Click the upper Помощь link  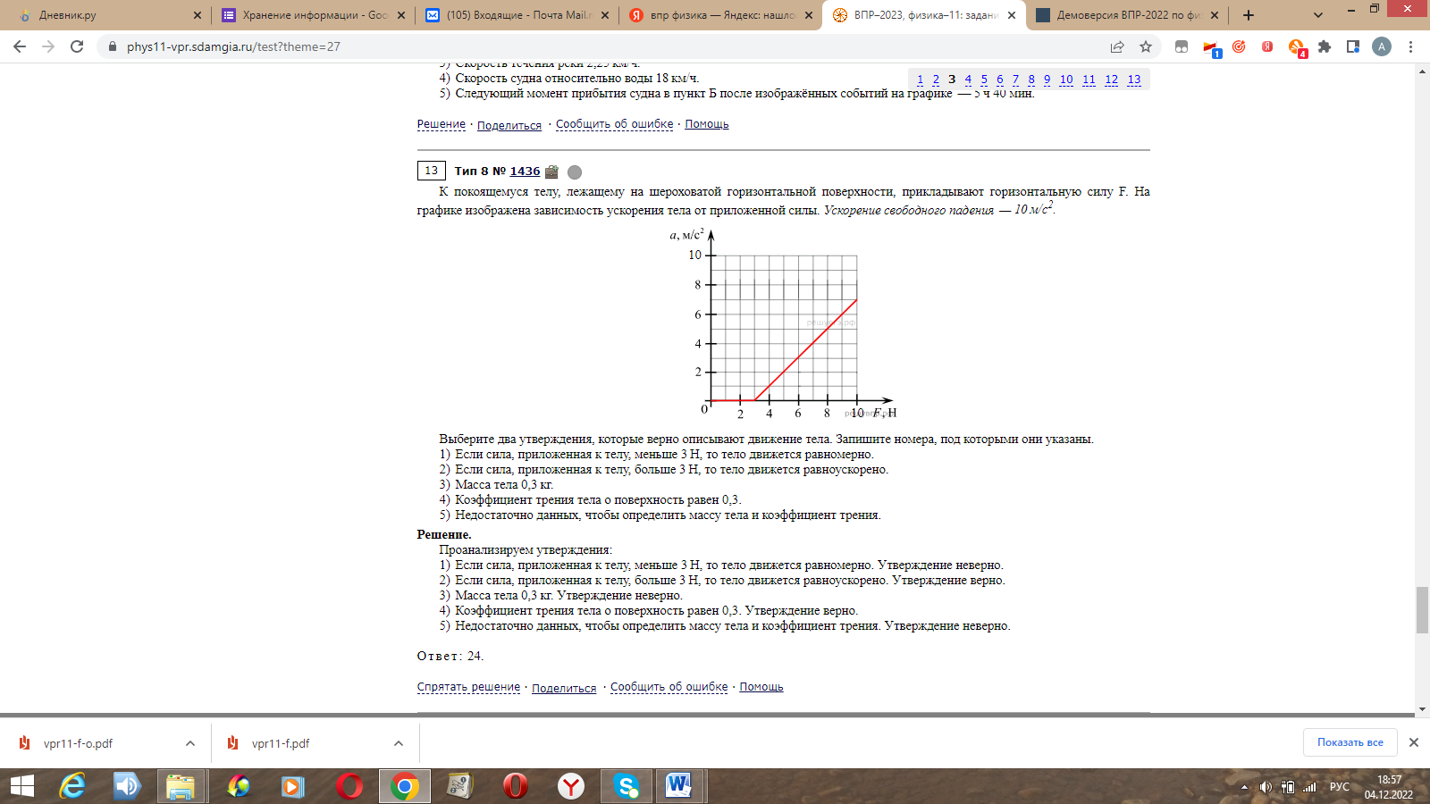tap(707, 124)
